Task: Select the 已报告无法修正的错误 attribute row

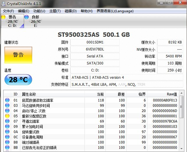Action: point(91,147)
